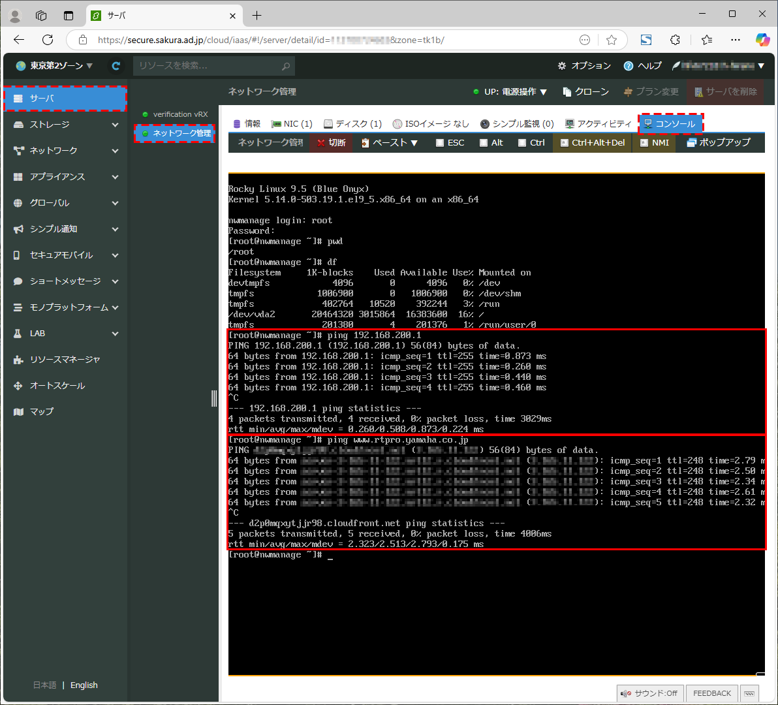This screenshot has height=705, width=778.
Task: Open the ペースト paste dropdown
Action: coord(390,143)
